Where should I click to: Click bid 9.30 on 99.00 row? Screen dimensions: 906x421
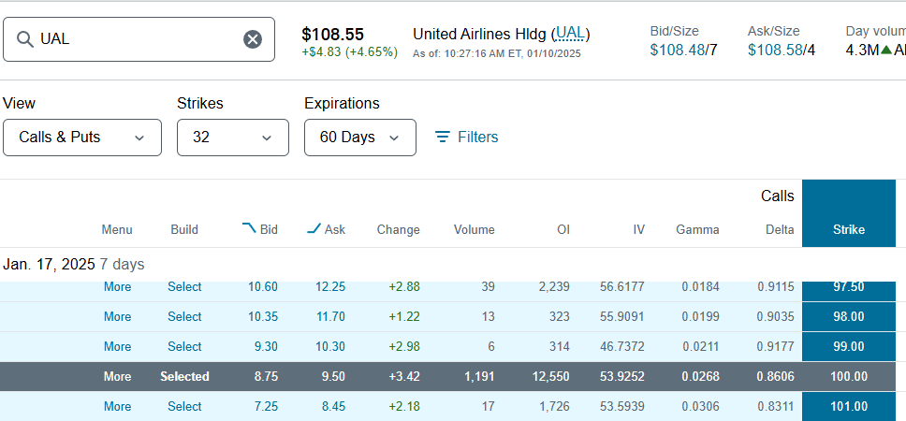pos(266,346)
